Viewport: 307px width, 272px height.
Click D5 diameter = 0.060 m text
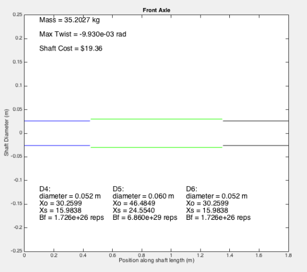coord(143,196)
